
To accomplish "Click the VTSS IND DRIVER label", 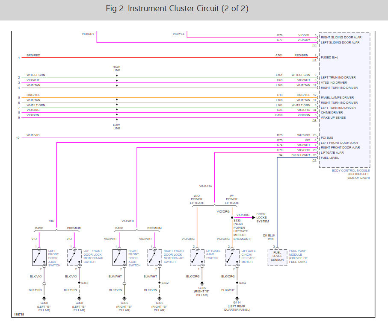I will [334, 82].
